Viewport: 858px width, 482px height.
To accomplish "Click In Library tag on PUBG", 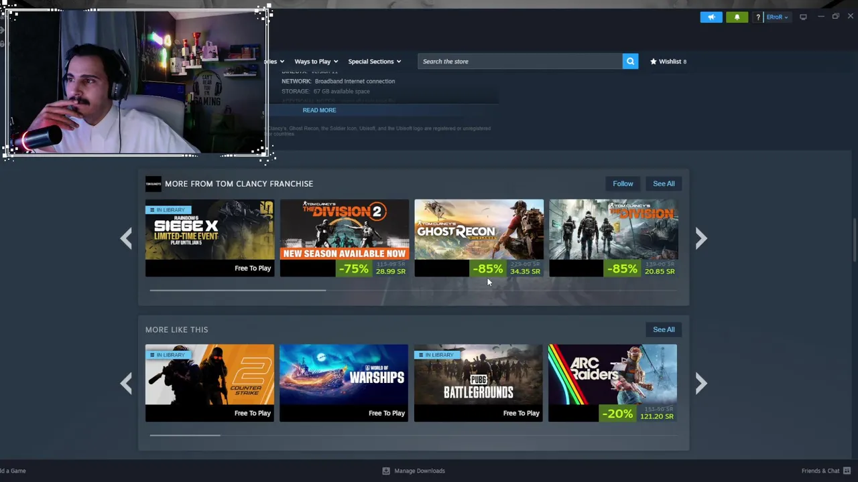I will [437, 355].
